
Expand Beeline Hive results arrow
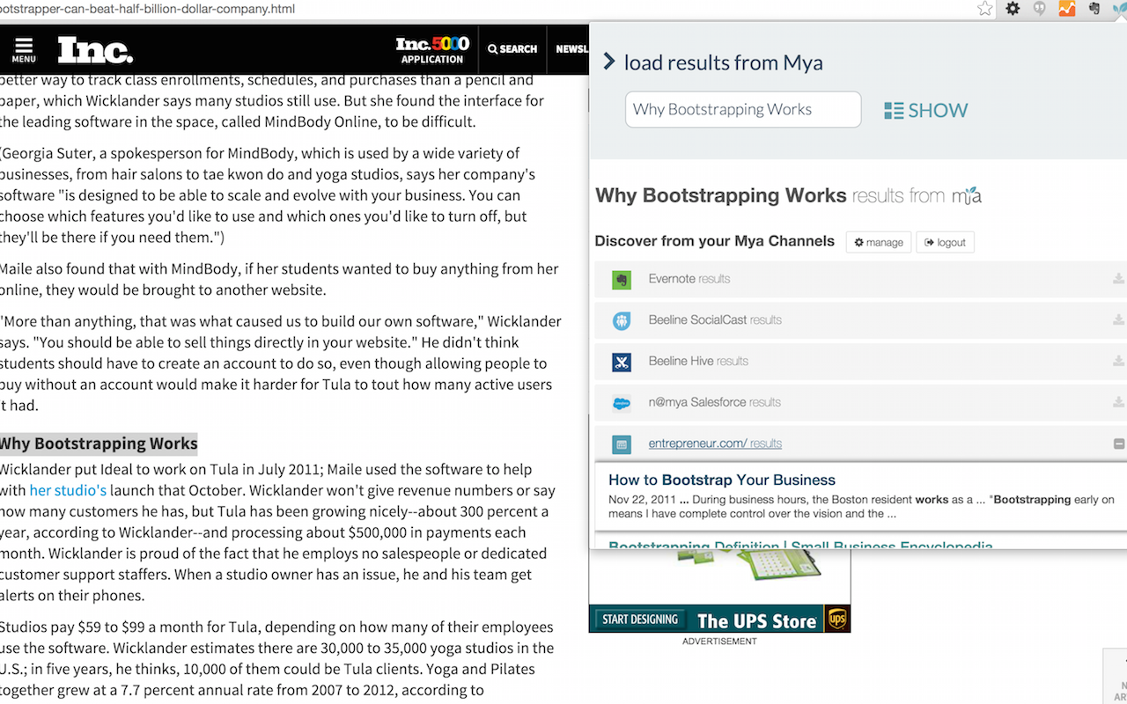click(x=1118, y=361)
